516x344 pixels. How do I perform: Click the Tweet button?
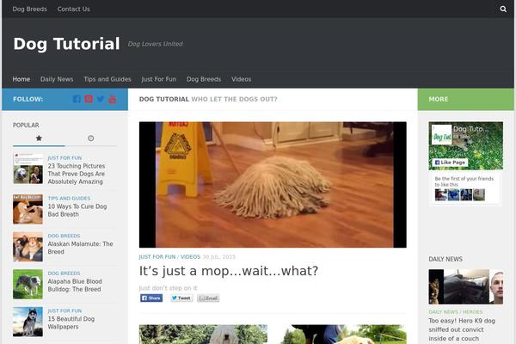coord(181,298)
